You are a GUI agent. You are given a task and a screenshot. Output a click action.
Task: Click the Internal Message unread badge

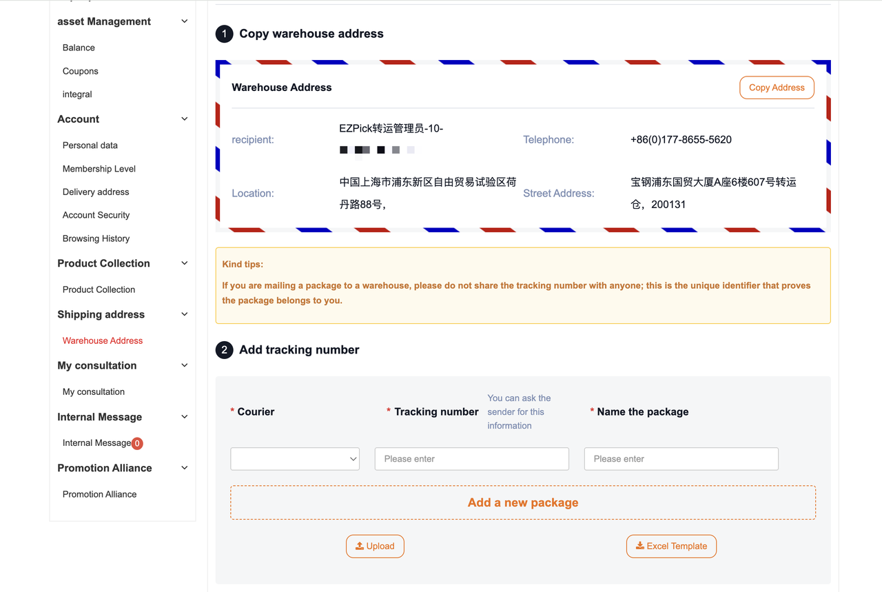click(x=137, y=443)
